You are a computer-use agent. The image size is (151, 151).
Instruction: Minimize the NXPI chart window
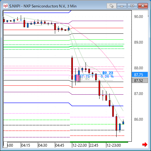pyautogui.click(x=122, y=6)
